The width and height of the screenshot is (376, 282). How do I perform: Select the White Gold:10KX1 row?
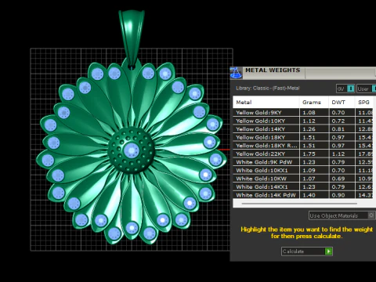(303, 171)
